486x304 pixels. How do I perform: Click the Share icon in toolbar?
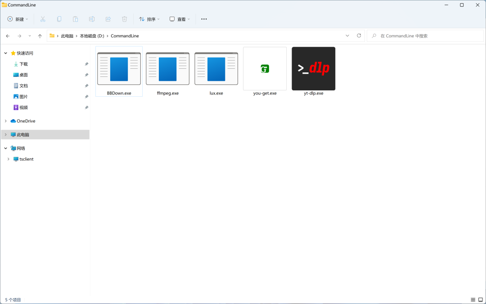tap(108, 19)
